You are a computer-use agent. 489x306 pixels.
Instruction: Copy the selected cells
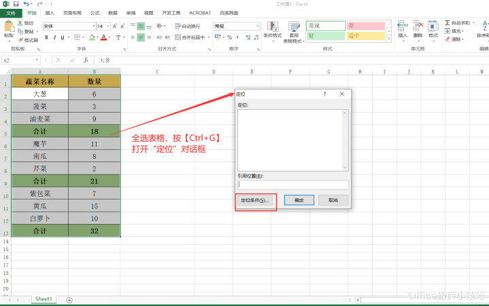(20, 31)
